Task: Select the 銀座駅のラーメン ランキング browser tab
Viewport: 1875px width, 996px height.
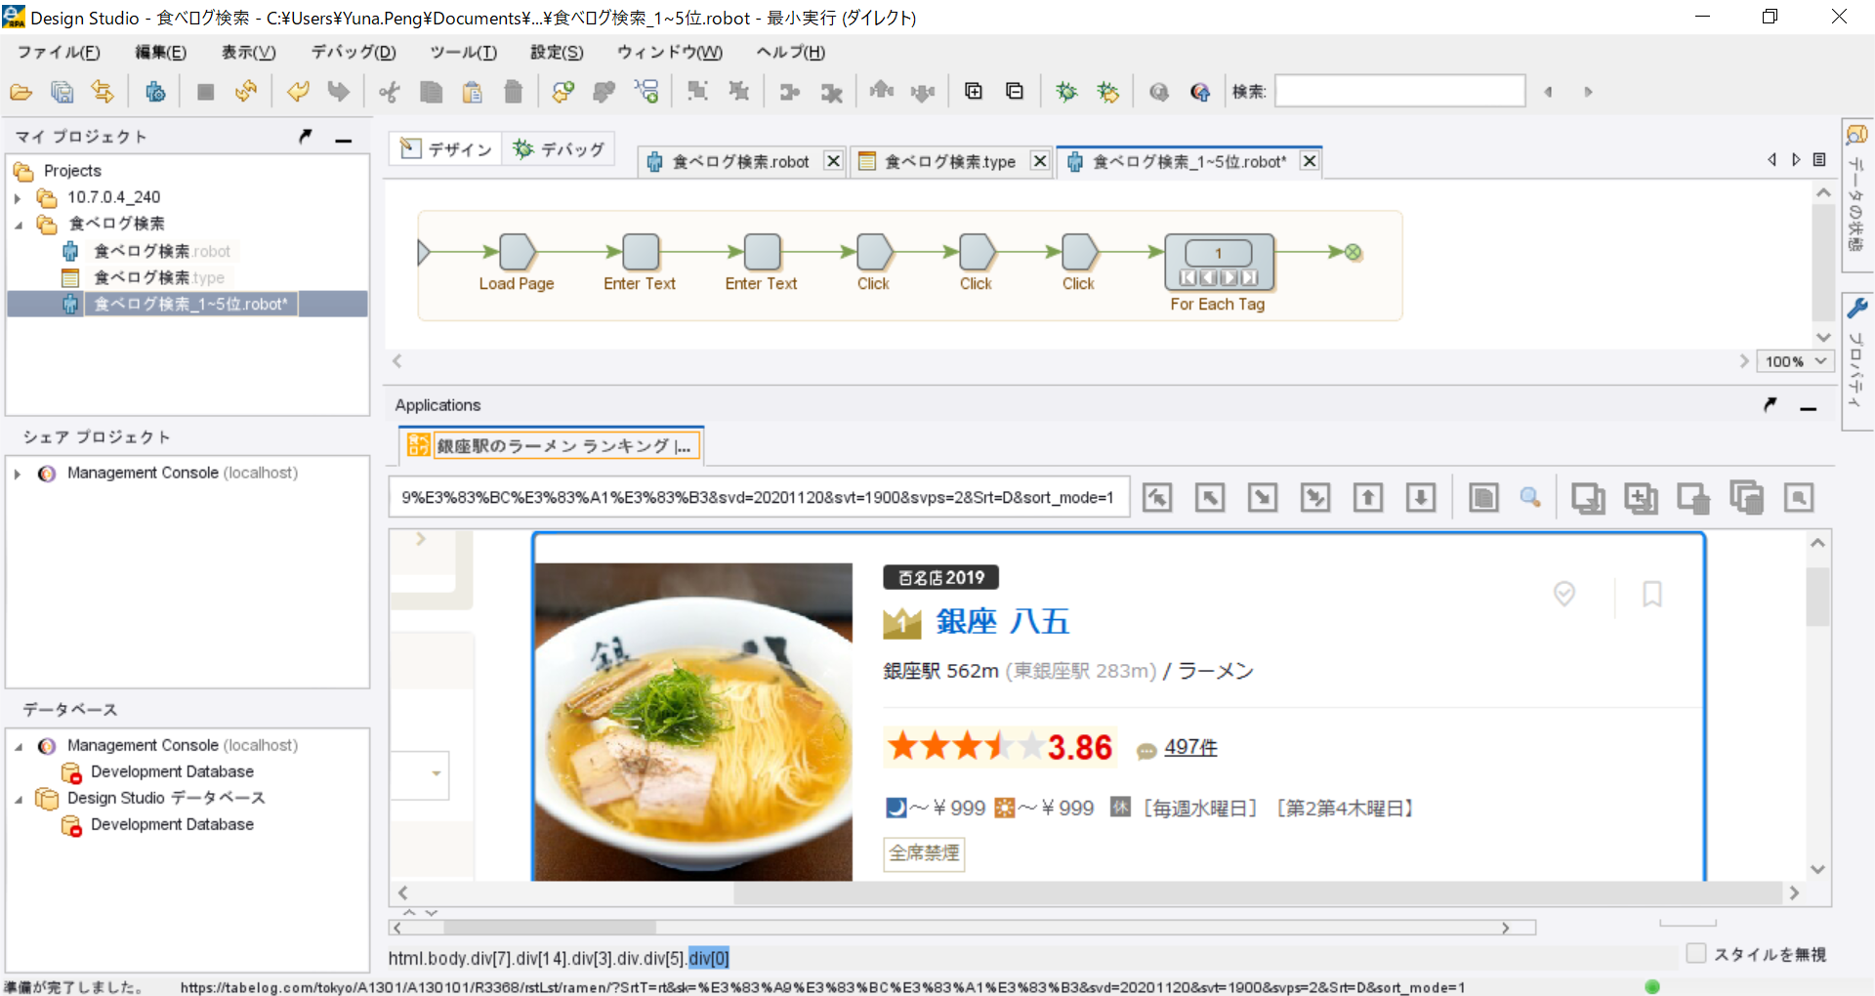Action: [551, 446]
